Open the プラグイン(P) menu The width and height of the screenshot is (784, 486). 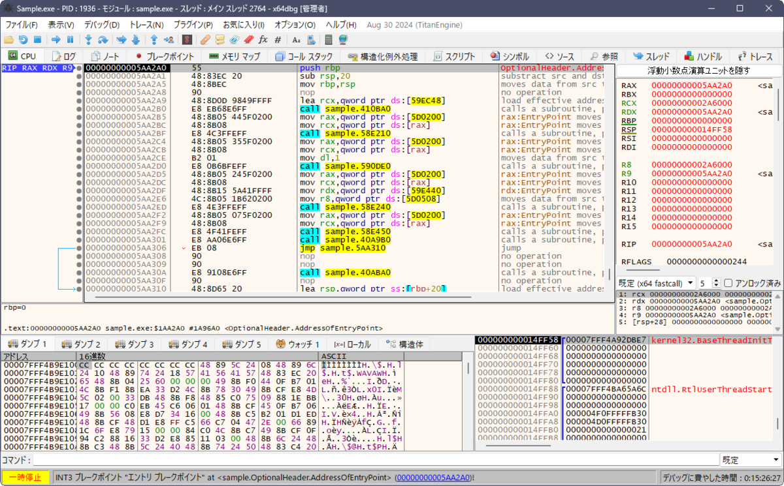point(194,25)
